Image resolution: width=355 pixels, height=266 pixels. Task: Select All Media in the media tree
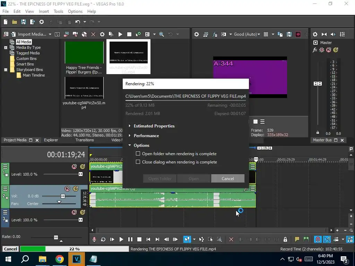click(24, 42)
